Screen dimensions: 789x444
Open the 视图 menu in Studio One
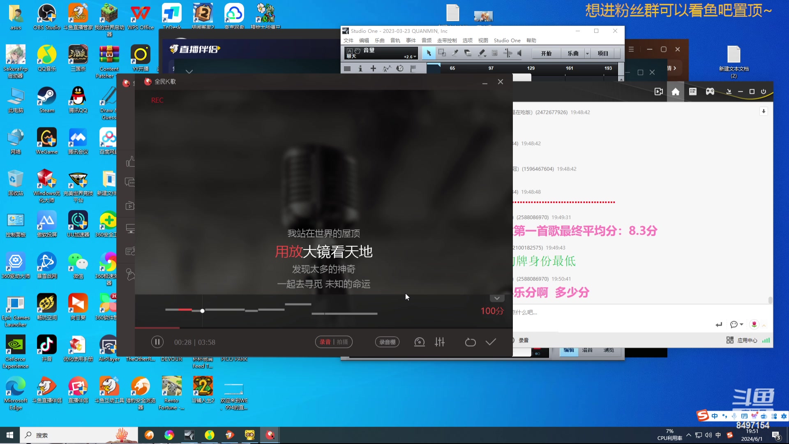[x=483, y=40]
